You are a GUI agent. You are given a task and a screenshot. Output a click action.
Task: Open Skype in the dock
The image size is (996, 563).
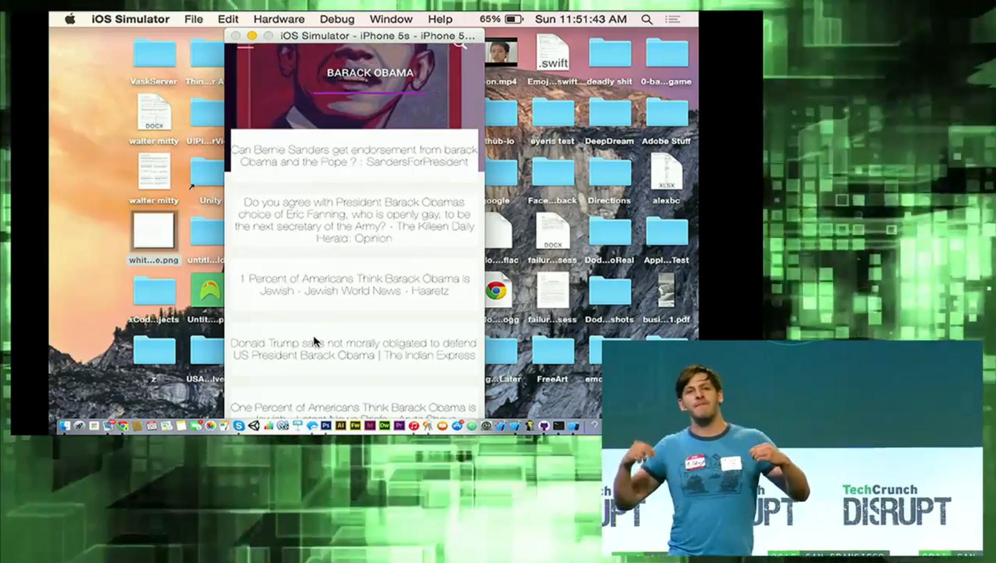(x=239, y=426)
